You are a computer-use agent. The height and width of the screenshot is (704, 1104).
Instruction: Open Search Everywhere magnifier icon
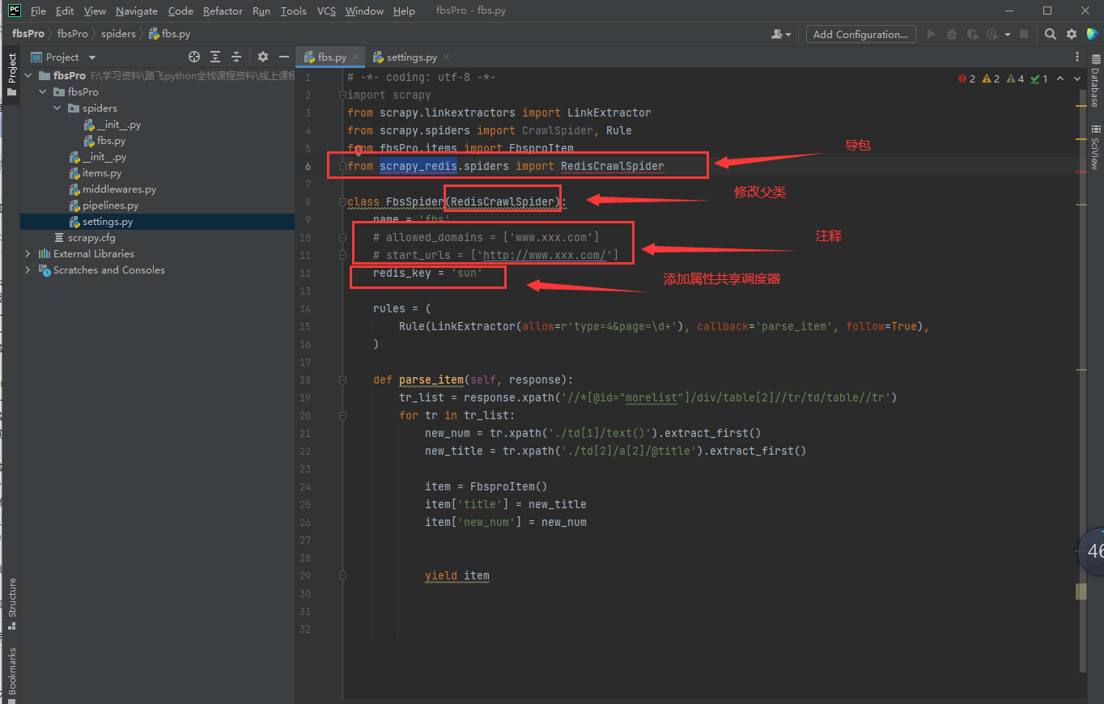1050,34
